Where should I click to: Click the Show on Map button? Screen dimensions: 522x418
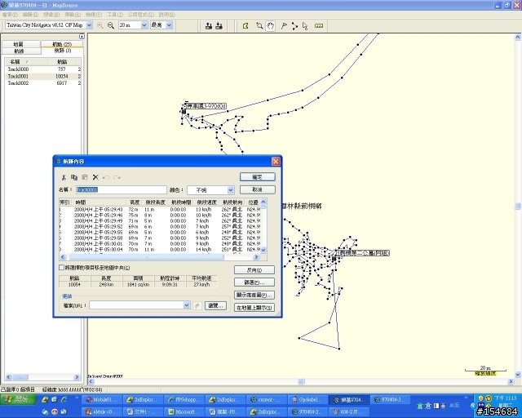[254, 308]
